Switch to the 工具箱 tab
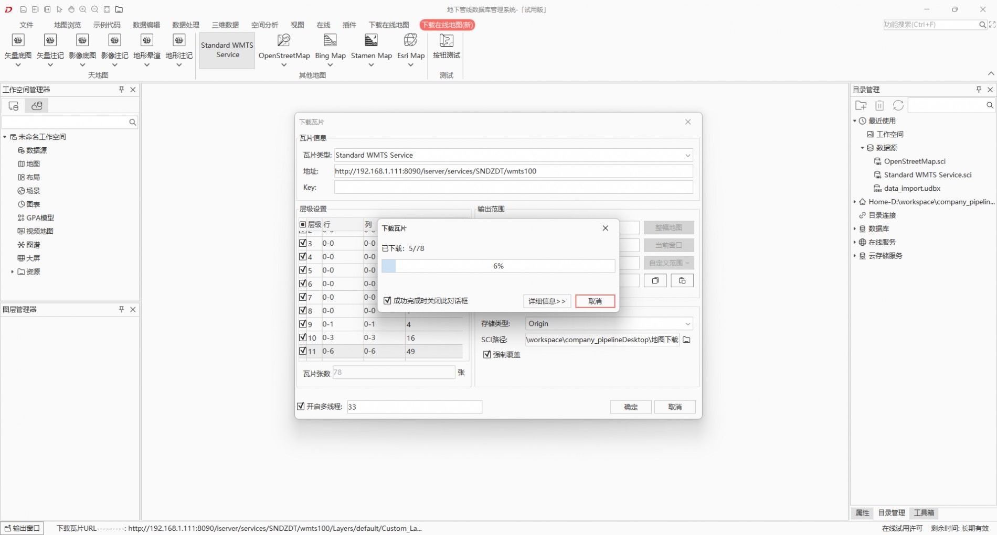This screenshot has width=997, height=535. (x=924, y=513)
